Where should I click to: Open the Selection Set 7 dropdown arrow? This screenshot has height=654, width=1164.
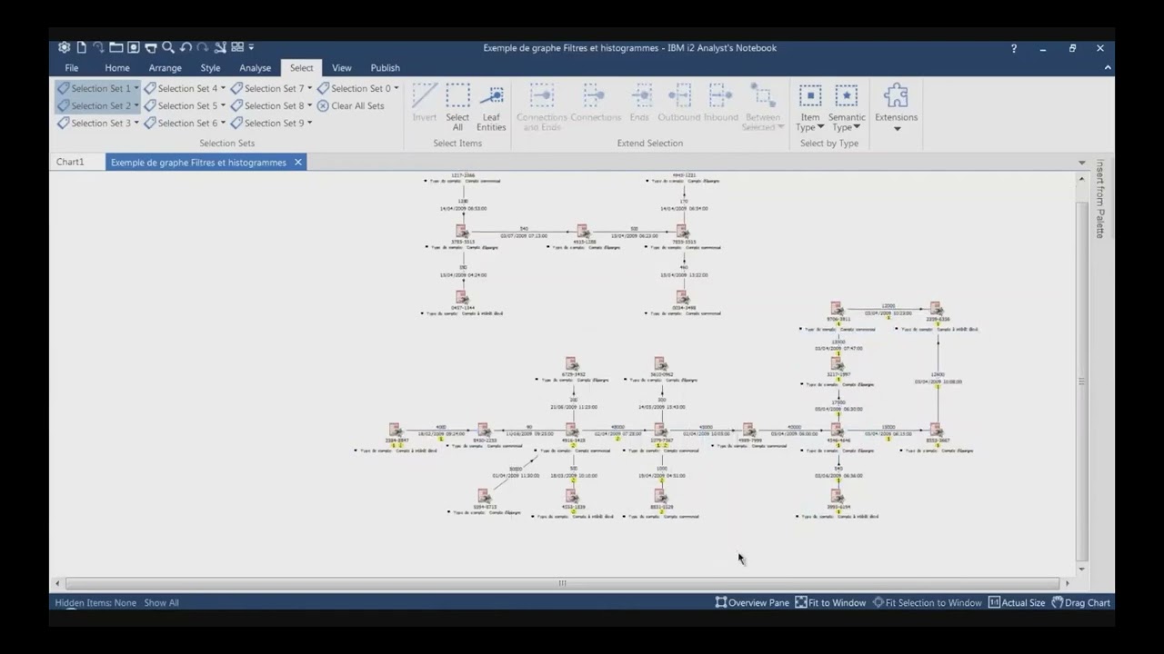[309, 88]
